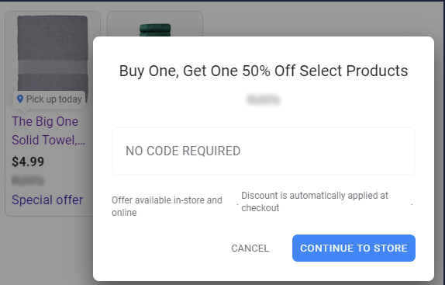Click the dark bar at the top of the page

222,1
